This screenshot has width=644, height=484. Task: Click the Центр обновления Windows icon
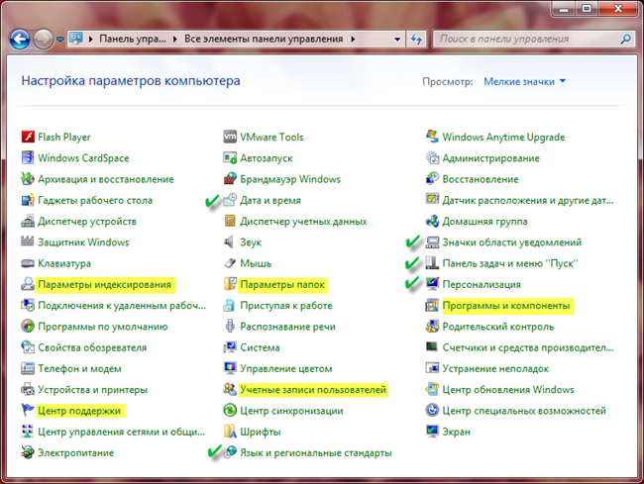click(x=432, y=389)
